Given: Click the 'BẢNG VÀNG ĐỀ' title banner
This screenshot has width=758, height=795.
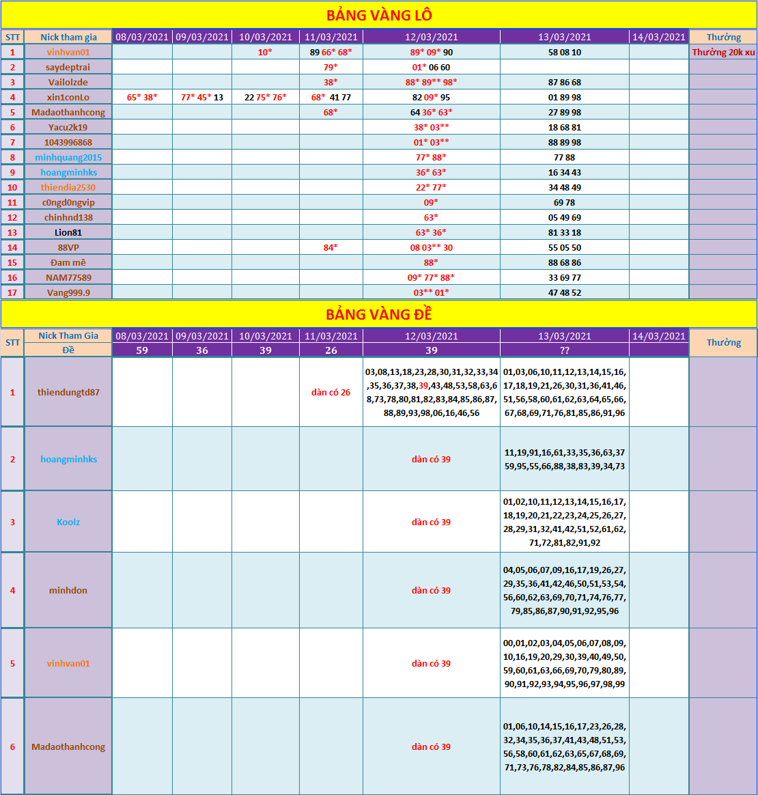Looking at the screenshot, I should 379,314.
